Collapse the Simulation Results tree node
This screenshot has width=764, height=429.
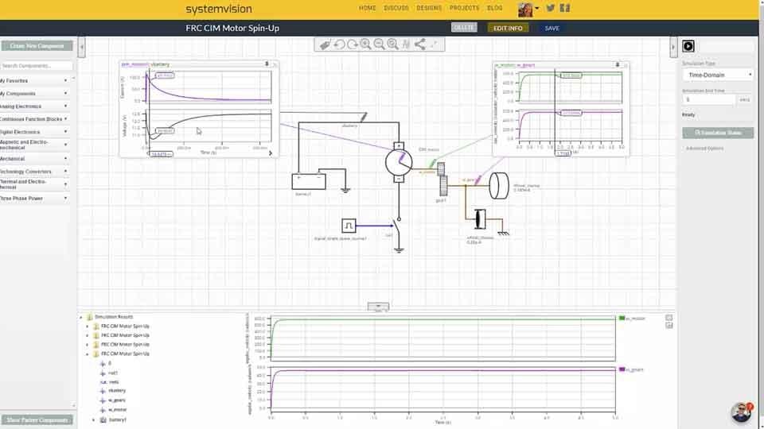(81, 317)
